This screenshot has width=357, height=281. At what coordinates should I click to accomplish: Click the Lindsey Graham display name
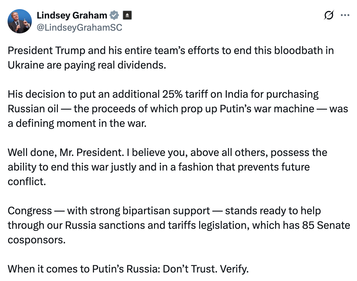click(x=72, y=15)
